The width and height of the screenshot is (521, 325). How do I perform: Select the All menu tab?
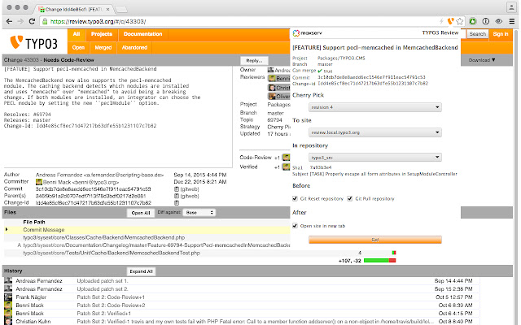pyautogui.click(x=77, y=34)
